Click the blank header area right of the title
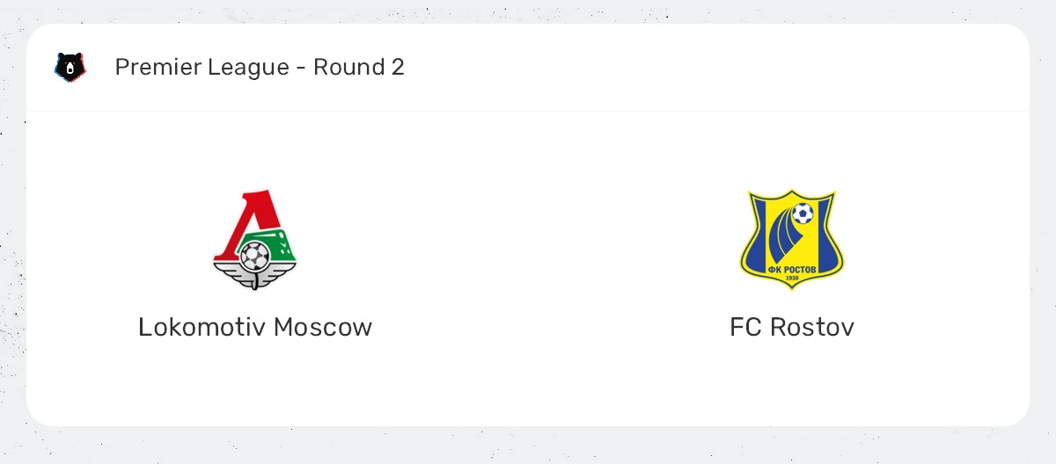 704,67
